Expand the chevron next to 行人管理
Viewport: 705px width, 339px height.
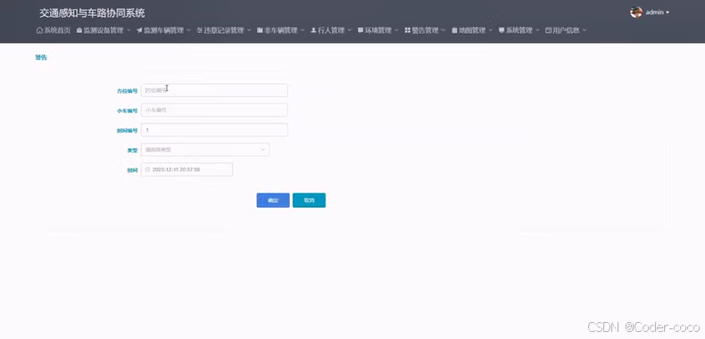coord(349,30)
